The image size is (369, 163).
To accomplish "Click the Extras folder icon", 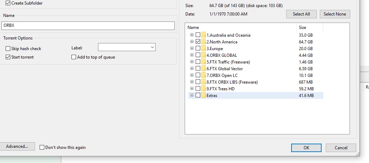I will [x=203, y=95].
